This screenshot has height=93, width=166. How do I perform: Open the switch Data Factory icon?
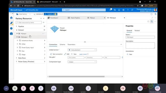(x=115, y=10)
